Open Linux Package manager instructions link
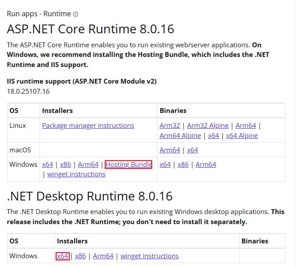The width and height of the screenshot is (296, 267). 88,126
